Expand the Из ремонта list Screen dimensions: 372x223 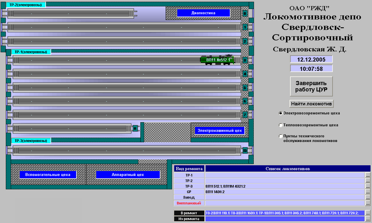pos(368,219)
